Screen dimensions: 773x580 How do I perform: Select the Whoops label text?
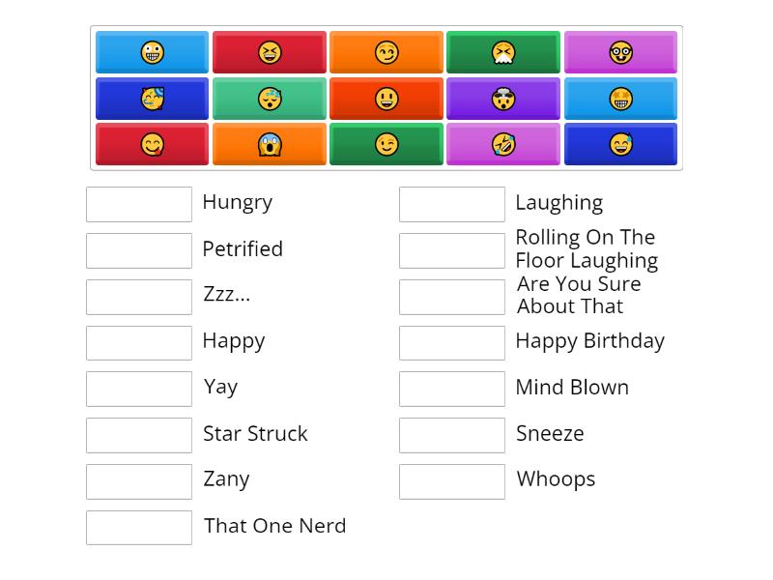click(553, 479)
